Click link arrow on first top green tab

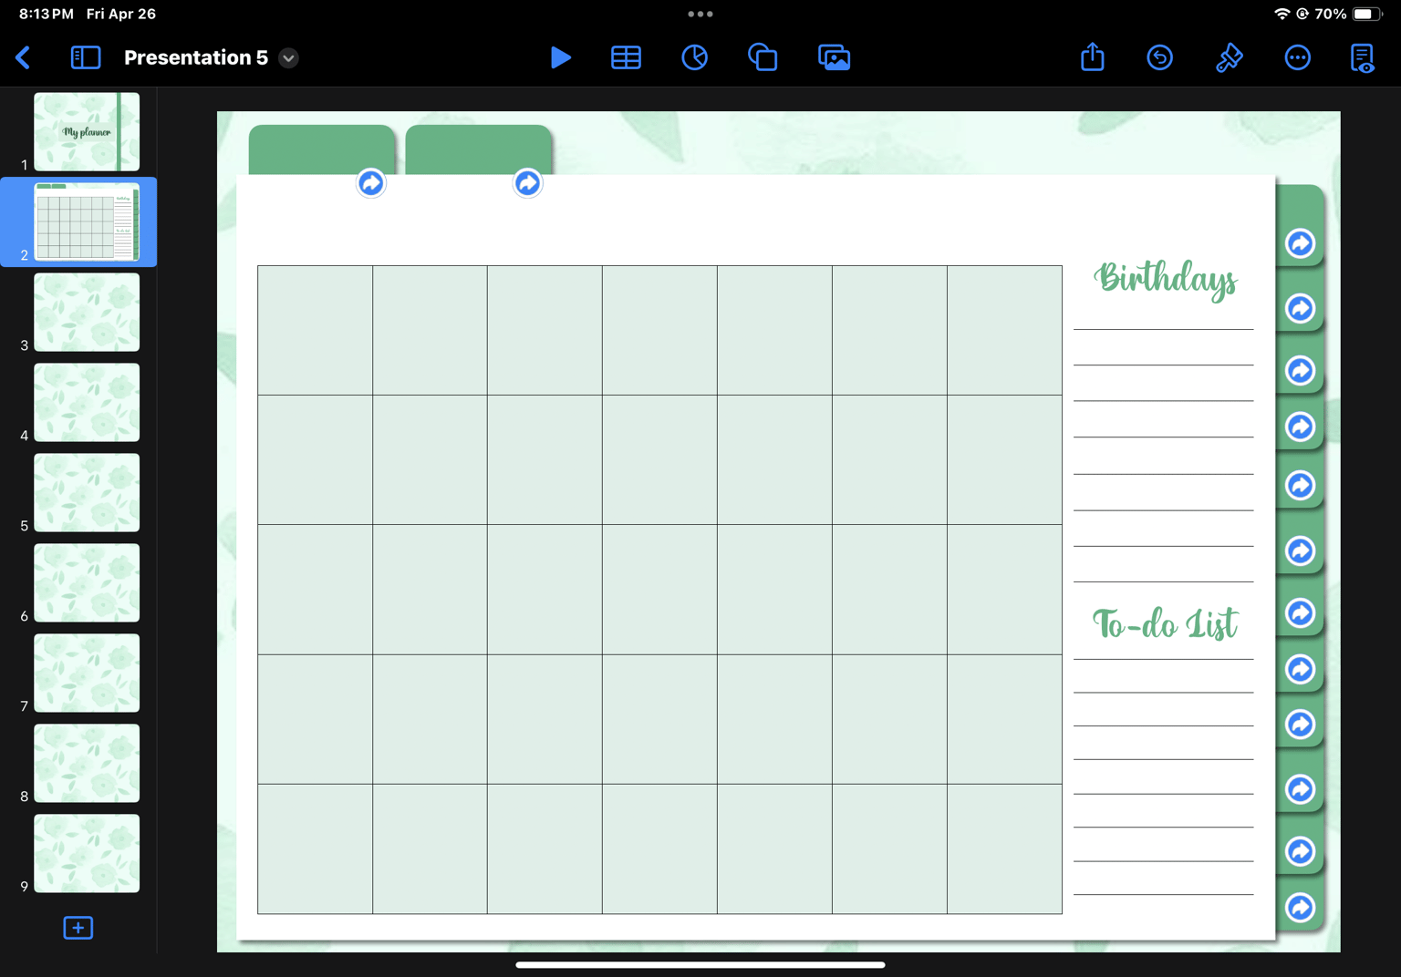pos(371,183)
